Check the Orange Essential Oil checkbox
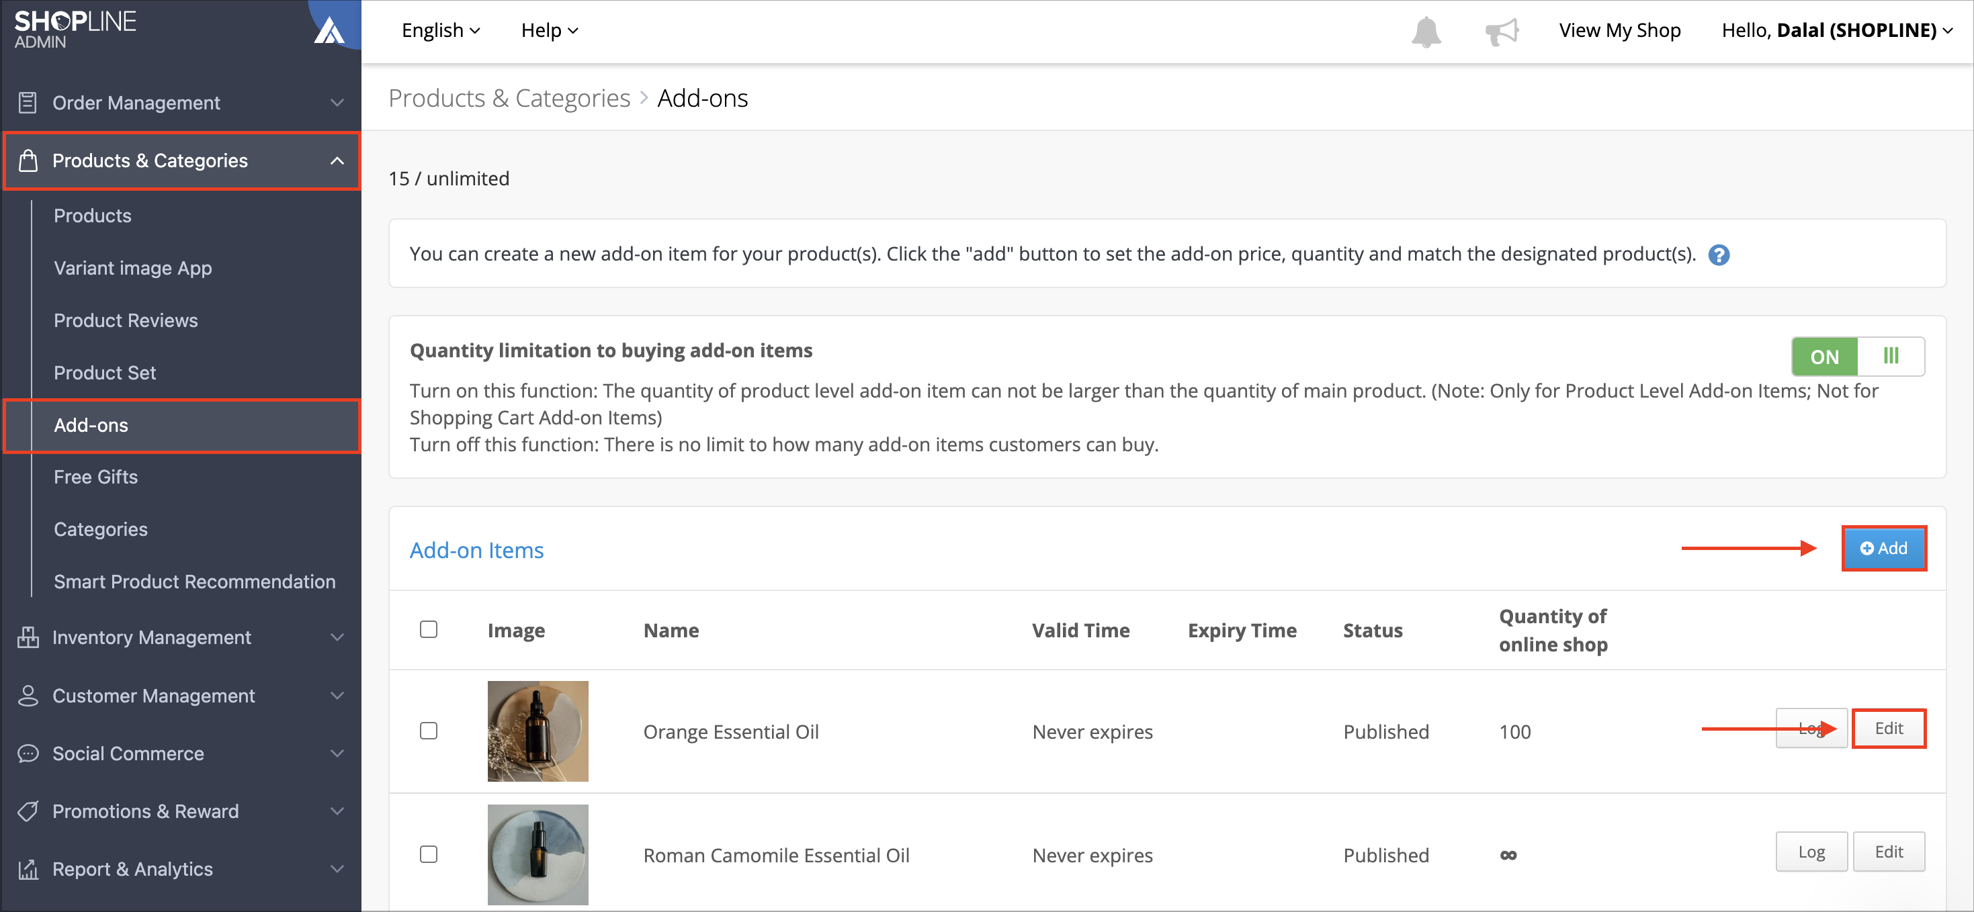The width and height of the screenshot is (1974, 912). (x=429, y=731)
